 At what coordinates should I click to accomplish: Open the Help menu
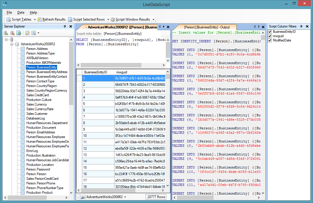point(33,12)
